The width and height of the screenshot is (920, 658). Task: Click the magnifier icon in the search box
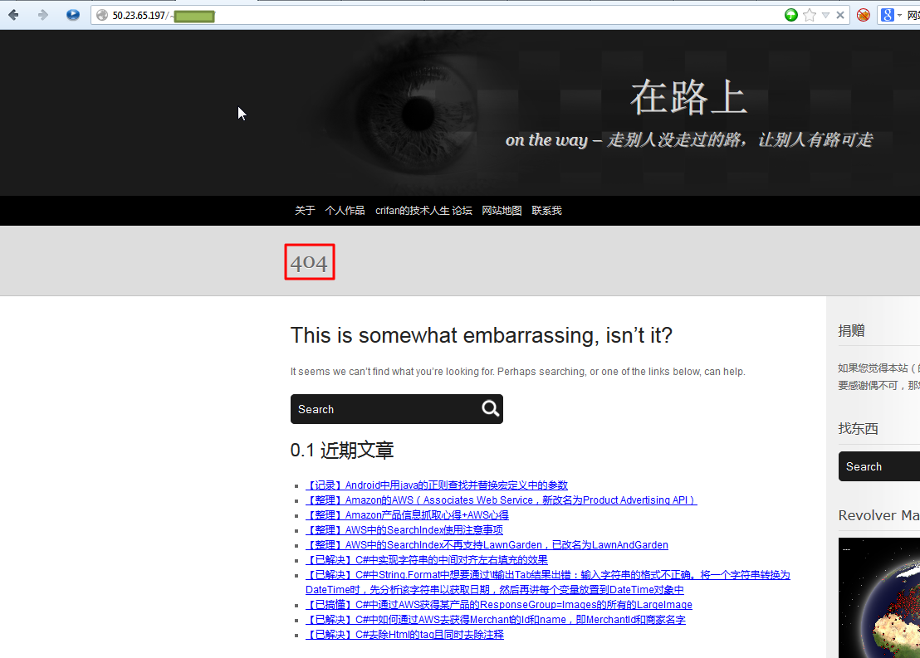coord(491,408)
